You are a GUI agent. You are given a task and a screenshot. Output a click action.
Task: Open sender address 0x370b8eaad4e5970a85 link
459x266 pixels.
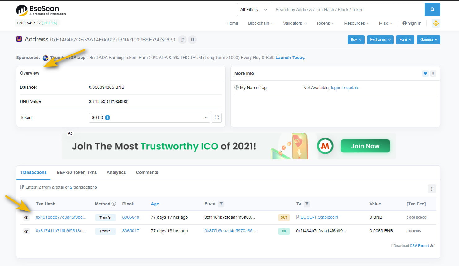230,231
